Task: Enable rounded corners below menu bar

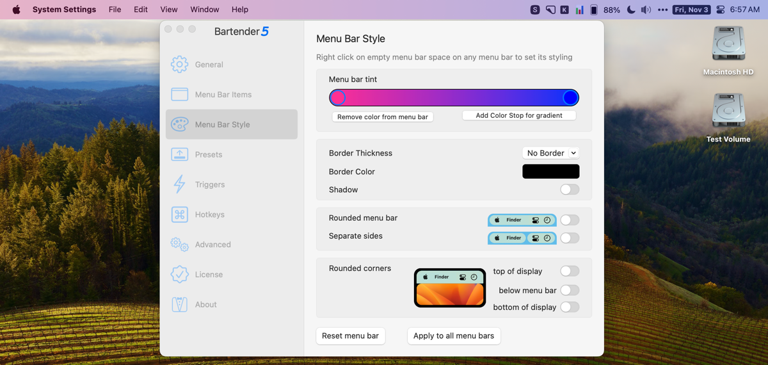Action: [569, 290]
